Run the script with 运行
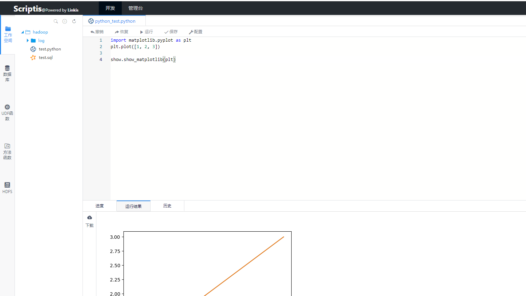Screen dimensions: 526x296 [146, 31]
